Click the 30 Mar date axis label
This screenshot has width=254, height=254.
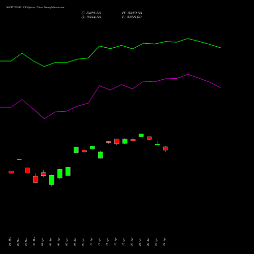pyautogui.click(x=34, y=241)
